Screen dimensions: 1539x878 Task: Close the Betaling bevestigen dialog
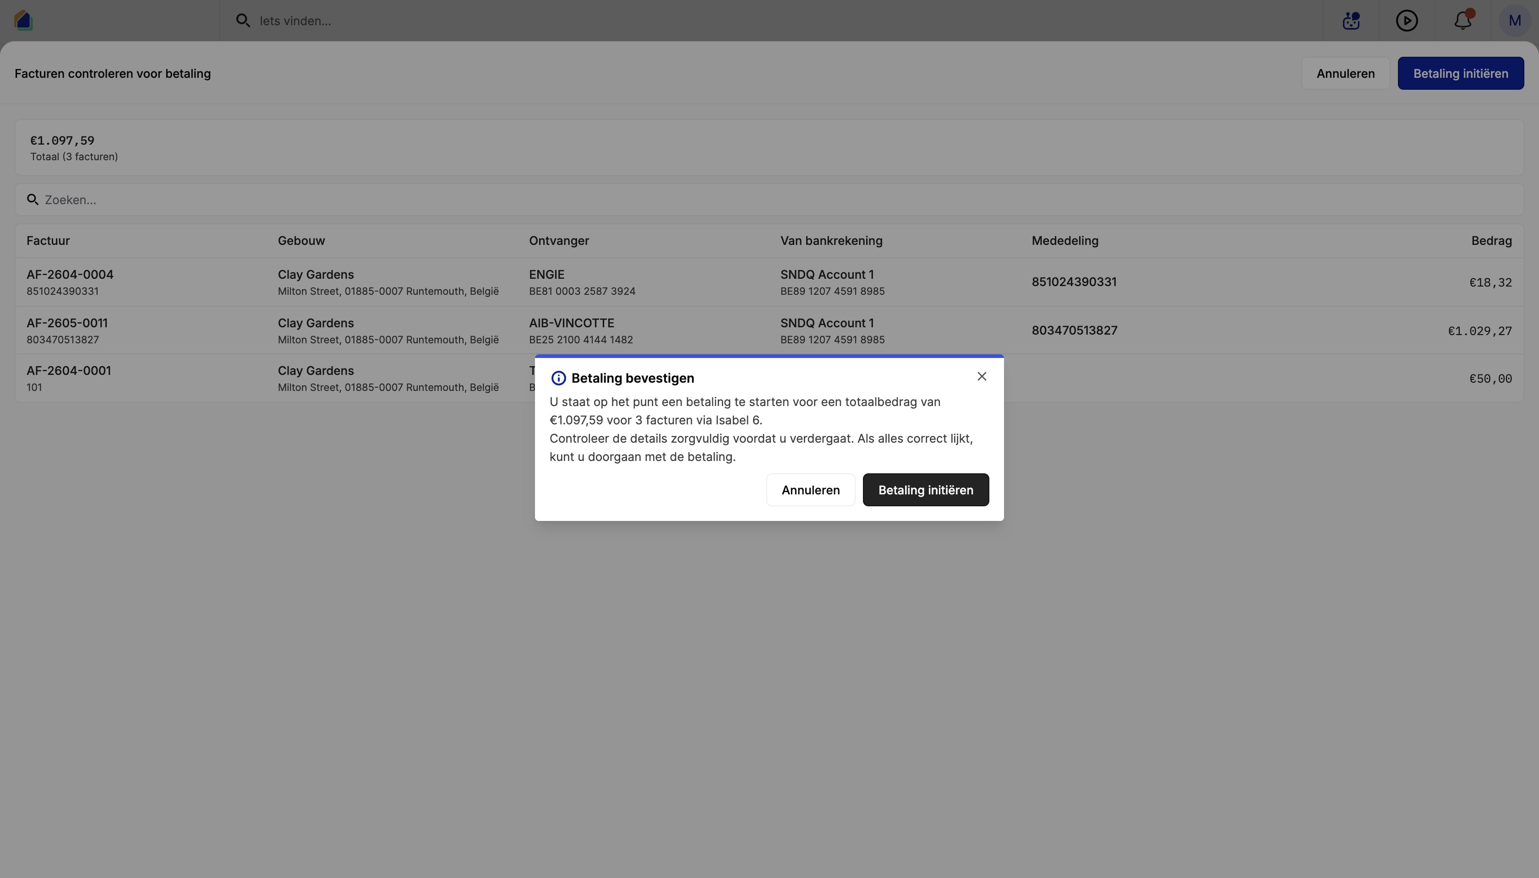[x=982, y=376]
